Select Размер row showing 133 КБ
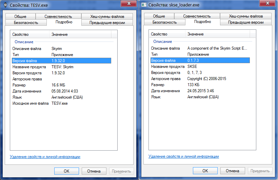The width and height of the screenshot is (278, 180). (200, 85)
